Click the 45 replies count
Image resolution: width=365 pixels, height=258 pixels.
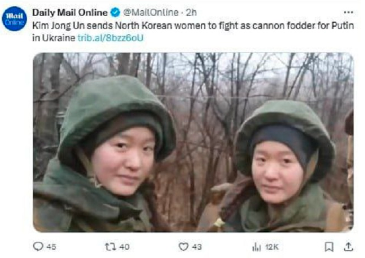(51, 247)
